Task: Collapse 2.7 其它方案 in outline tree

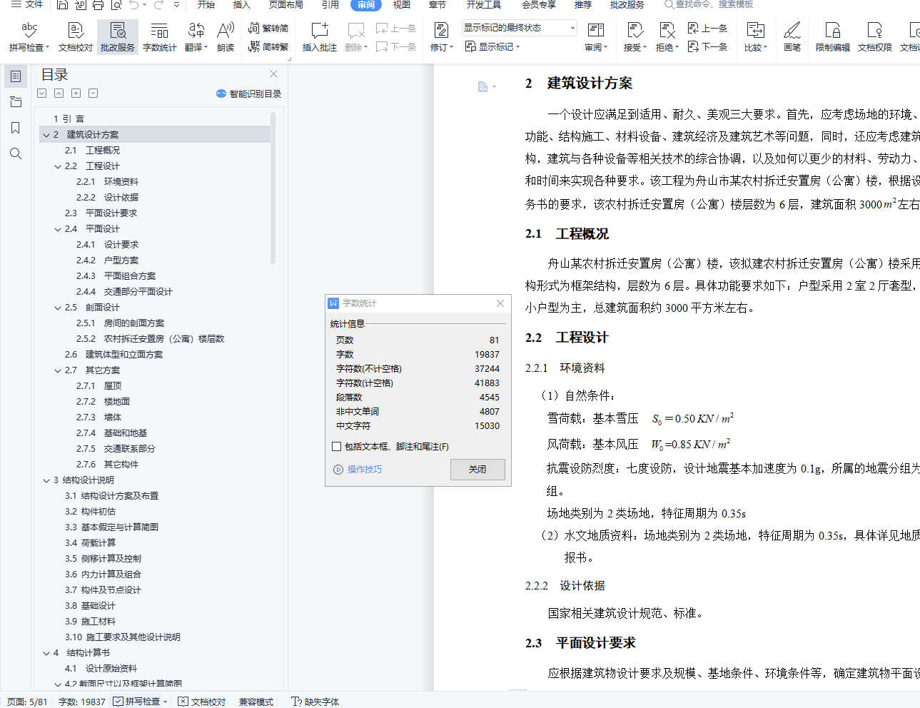Action: click(x=59, y=370)
